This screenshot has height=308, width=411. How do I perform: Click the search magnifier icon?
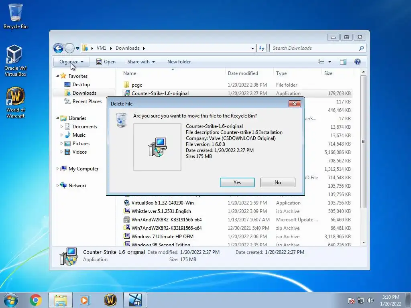click(362, 48)
